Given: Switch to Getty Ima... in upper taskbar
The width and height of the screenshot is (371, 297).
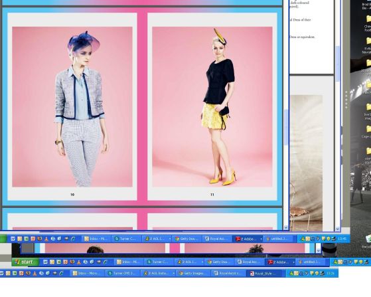Looking at the screenshot, I should click(x=187, y=239).
